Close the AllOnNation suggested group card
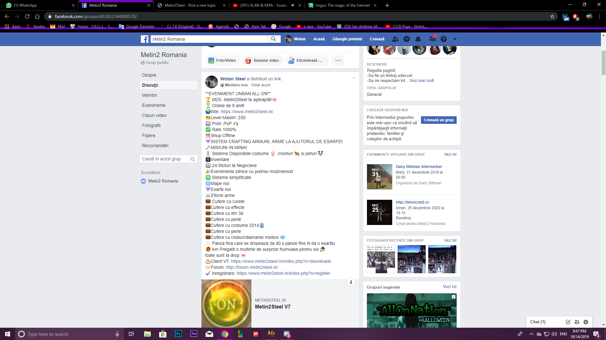 click(x=453, y=297)
